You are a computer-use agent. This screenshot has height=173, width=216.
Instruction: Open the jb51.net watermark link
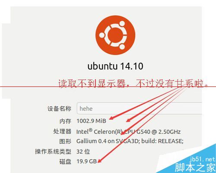202,159
